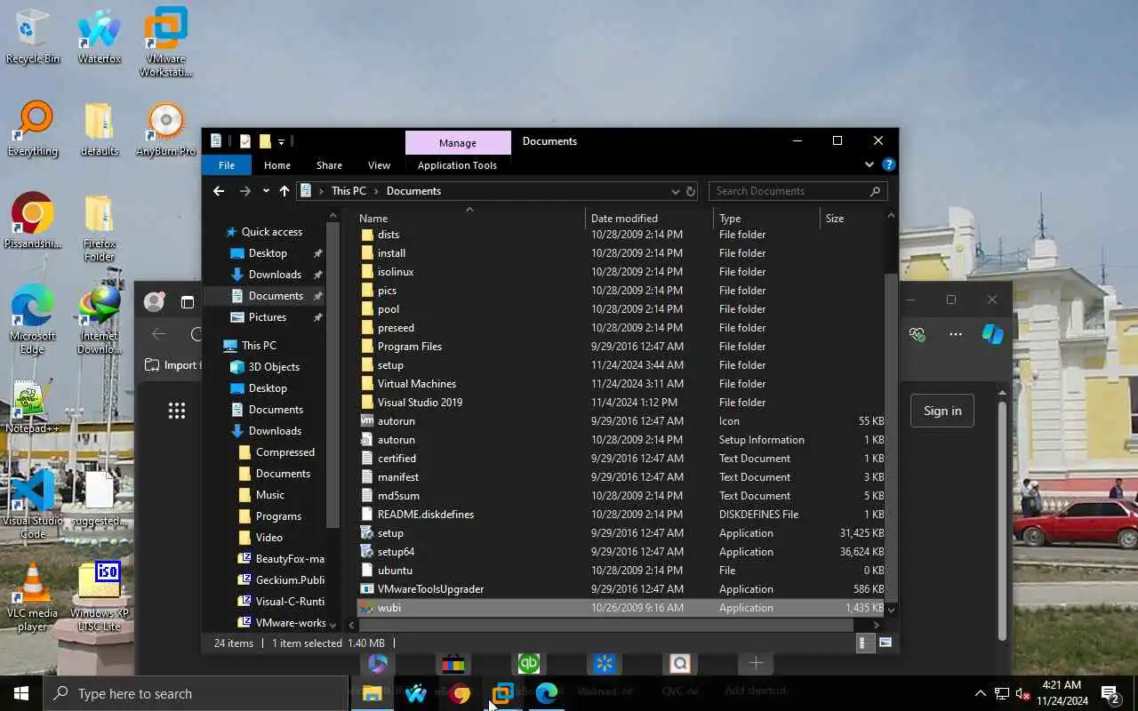Launch Waterfox from the desktop
The image size is (1138, 711).
coord(100,37)
